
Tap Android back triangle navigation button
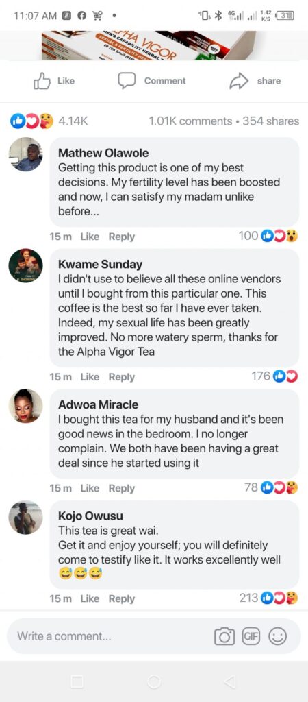tap(230, 682)
